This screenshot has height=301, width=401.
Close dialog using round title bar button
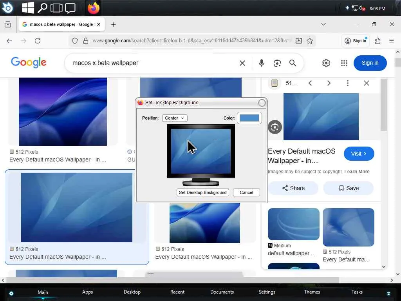262,103
